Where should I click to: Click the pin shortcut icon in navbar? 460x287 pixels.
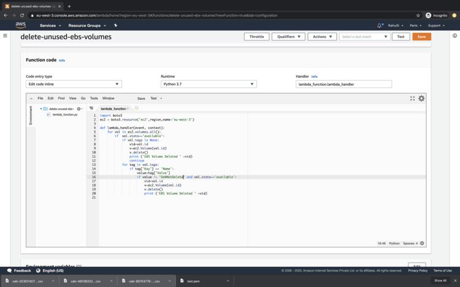[x=115, y=26]
